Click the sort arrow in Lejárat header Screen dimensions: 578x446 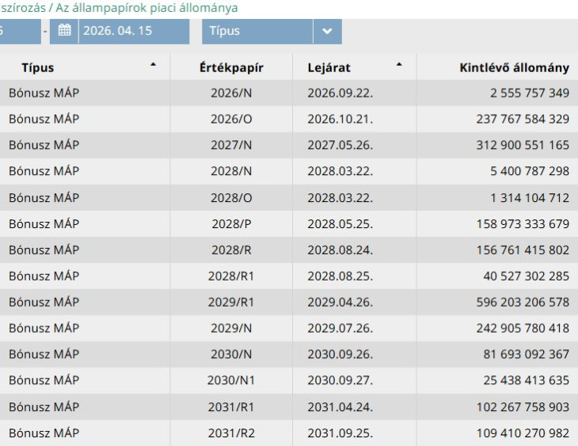(x=399, y=64)
